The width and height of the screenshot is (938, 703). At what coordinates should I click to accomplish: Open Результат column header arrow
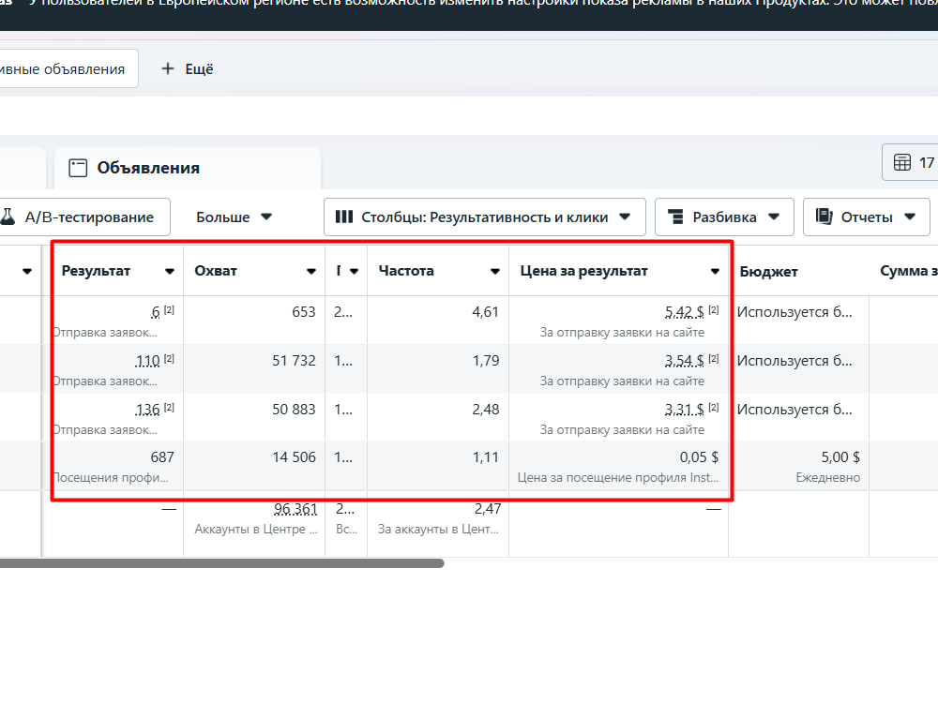(x=169, y=272)
